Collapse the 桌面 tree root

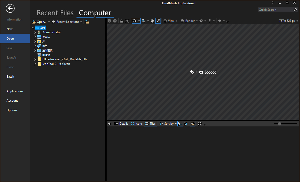(33, 28)
